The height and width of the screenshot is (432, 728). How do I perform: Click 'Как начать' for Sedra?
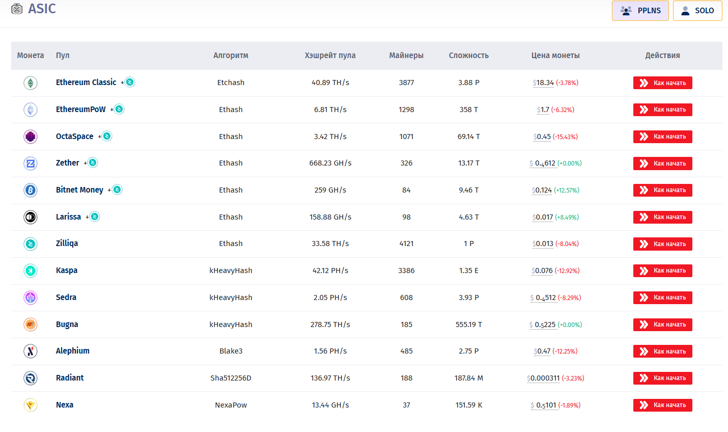(663, 298)
